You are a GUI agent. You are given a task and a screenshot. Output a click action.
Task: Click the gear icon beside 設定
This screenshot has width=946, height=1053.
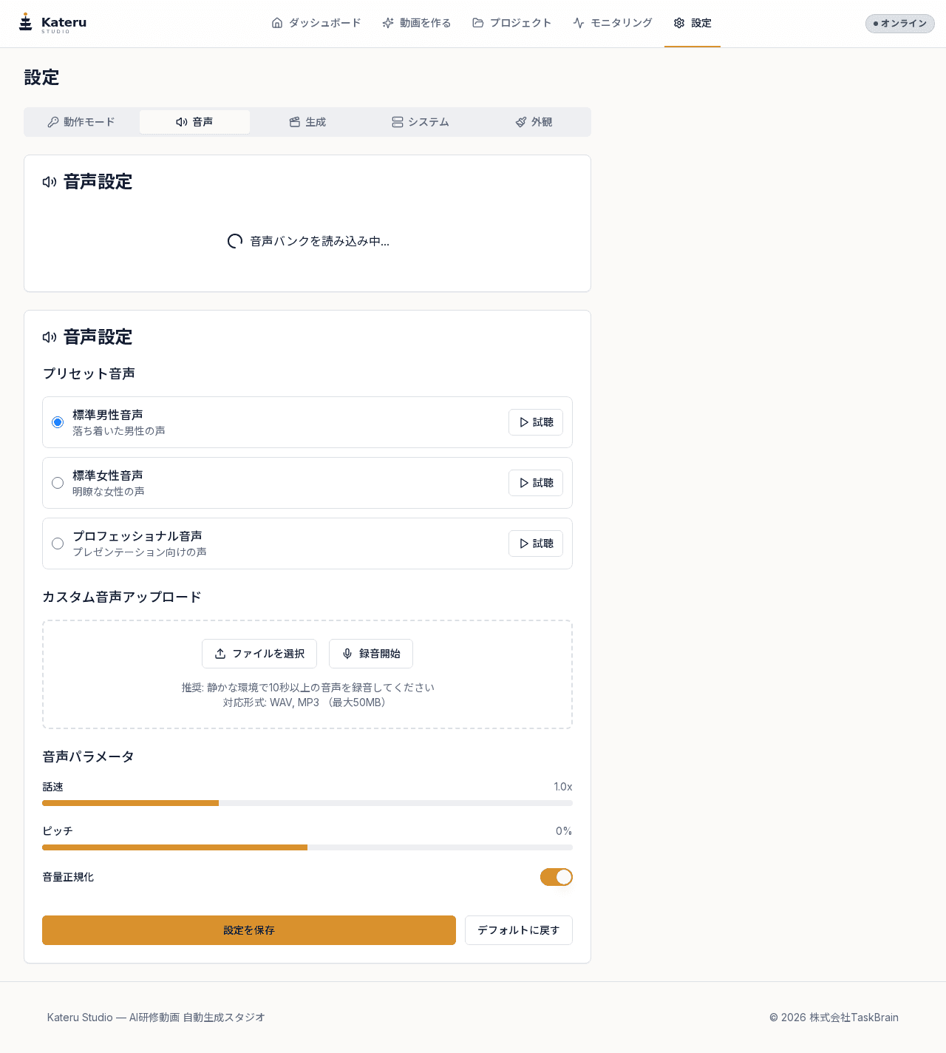click(x=679, y=23)
